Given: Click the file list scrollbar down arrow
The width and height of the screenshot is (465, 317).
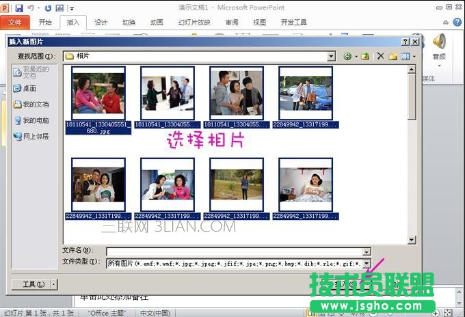Looking at the screenshot, I should pos(412,240).
